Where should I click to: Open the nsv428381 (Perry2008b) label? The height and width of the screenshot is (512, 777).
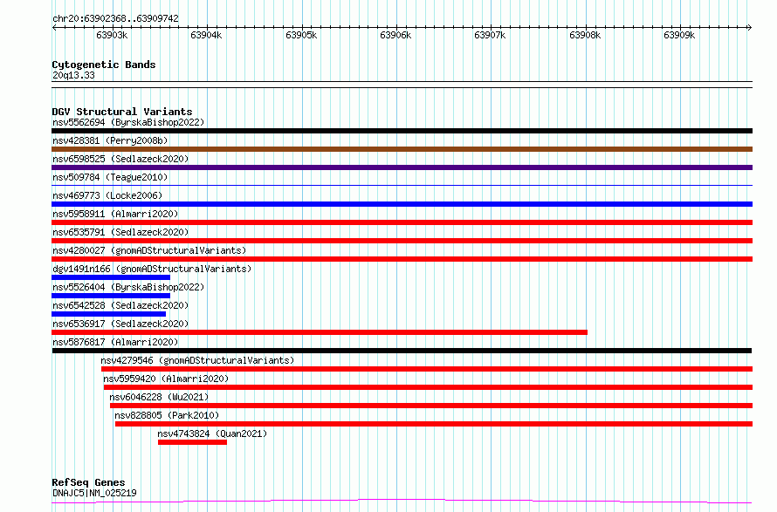point(110,140)
